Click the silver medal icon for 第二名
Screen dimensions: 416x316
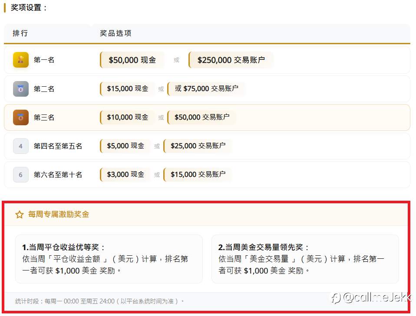pyautogui.click(x=21, y=89)
